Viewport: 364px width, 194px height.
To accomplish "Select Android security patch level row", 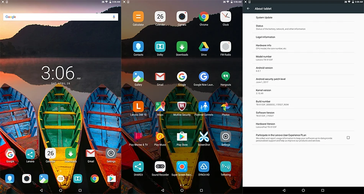I will point(303,80).
